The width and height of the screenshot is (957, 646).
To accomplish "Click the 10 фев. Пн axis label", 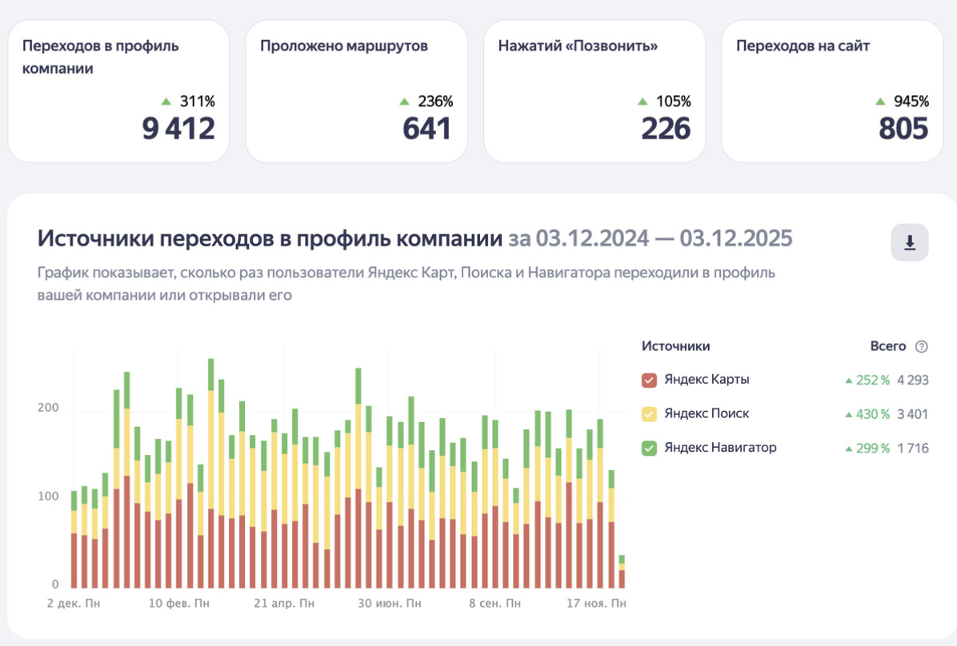I will click(x=178, y=604).
